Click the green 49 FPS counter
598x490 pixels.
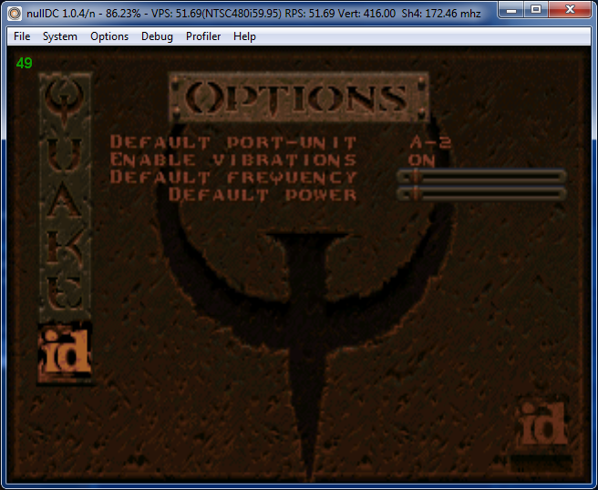click(24, 63)
